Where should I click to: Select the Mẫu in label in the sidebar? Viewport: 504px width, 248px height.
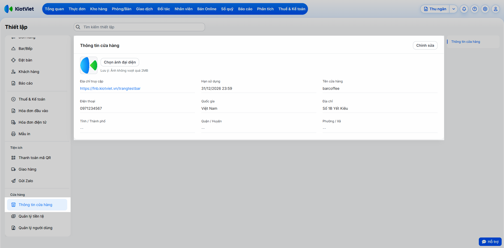[x=24, y=134]
